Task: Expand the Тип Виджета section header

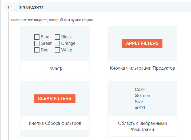Action: (31, 7)
